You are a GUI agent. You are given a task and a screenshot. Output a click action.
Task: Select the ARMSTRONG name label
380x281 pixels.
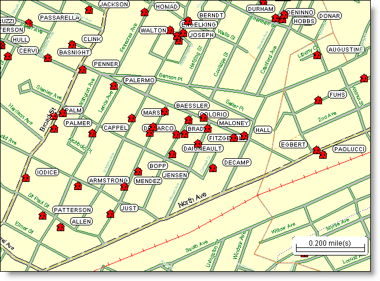[108, 181]
